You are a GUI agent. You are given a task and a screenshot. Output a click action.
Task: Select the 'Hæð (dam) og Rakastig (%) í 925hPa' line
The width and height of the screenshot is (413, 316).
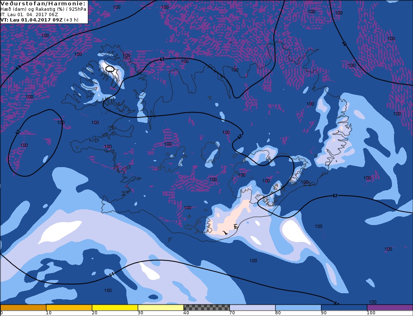coord(43,9)
